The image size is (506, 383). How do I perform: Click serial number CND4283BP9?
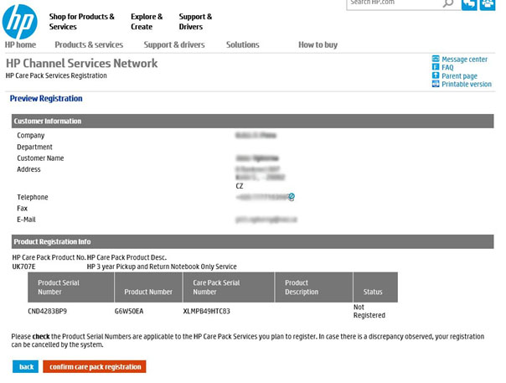coord(47,311)
